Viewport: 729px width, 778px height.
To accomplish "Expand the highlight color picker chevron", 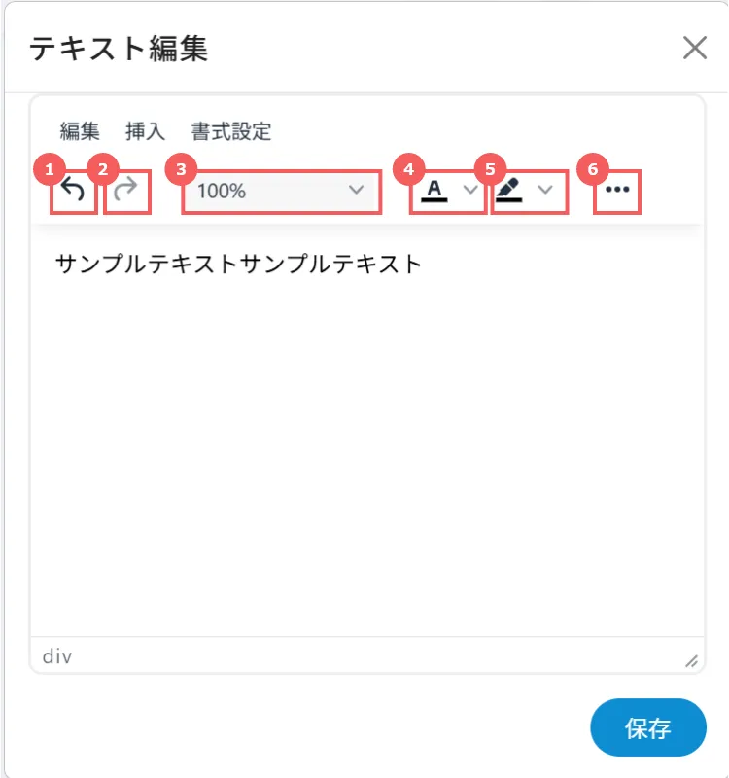I will tap(546, 191).
